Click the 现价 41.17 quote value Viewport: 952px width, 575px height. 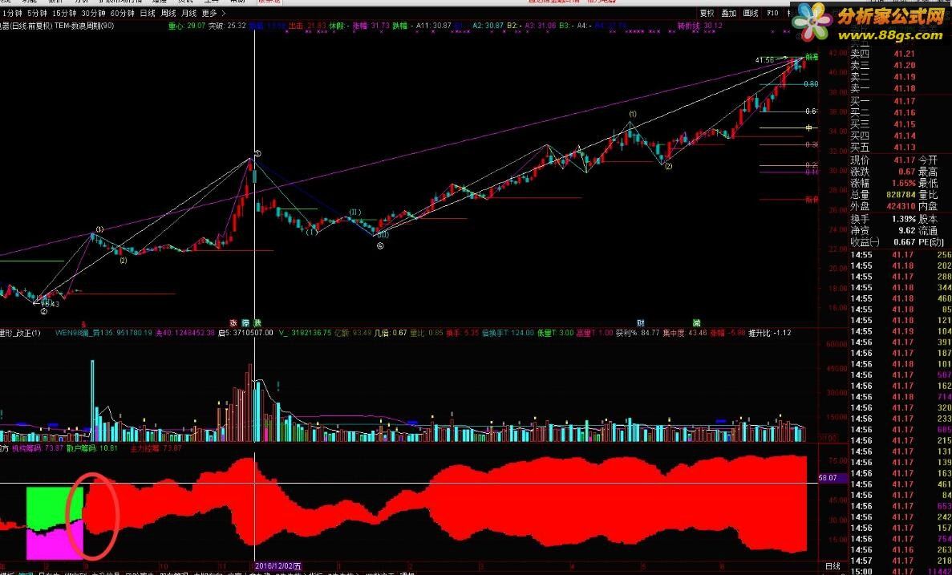click(904, 160)
